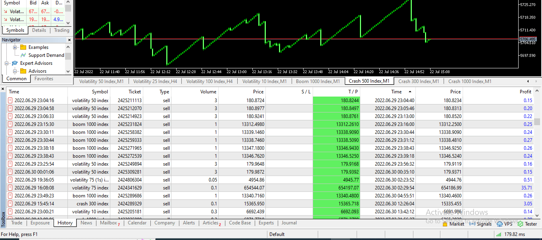The width and height of the screenshot is (542, 240).
Task: Collapse the Expert Advisors tree node
Action: tap(7, 63)
